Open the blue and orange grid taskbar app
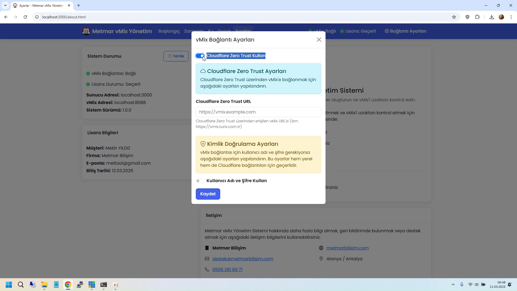The height and width of the screenshot is (291, 517). pos(92,285)
